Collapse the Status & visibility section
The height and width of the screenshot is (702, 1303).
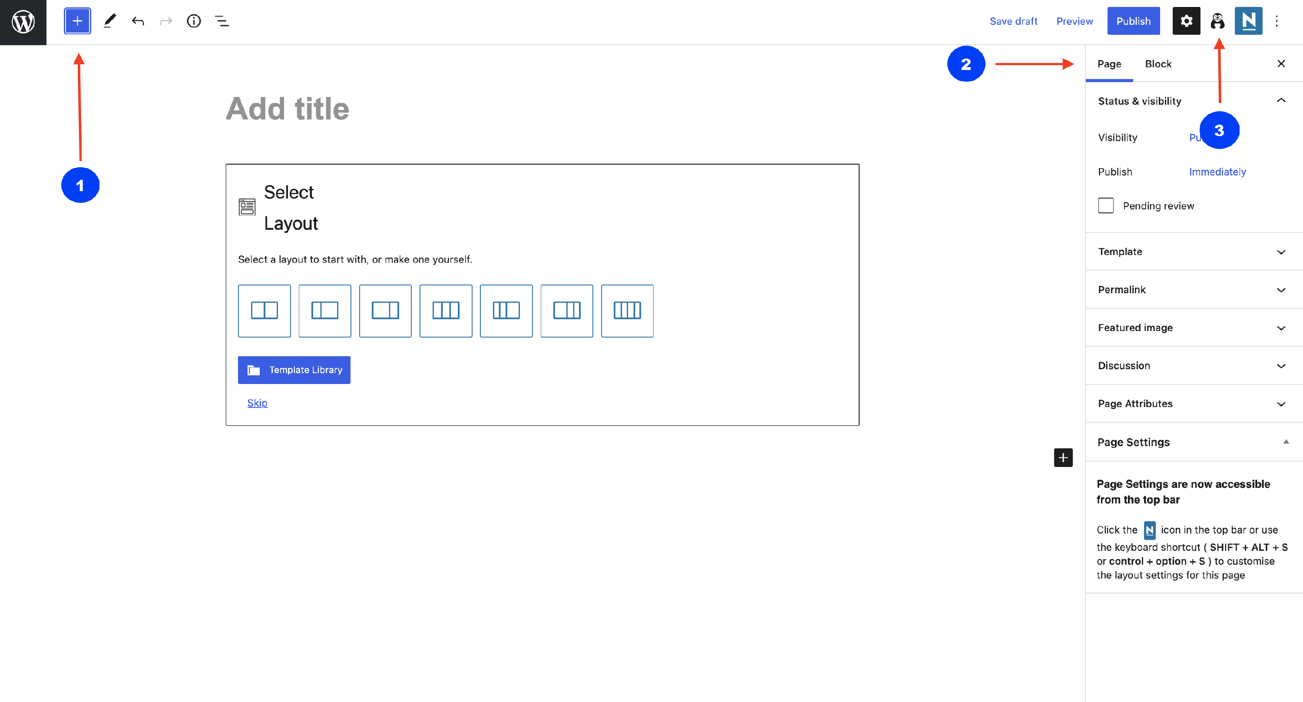coord(1281,101)
